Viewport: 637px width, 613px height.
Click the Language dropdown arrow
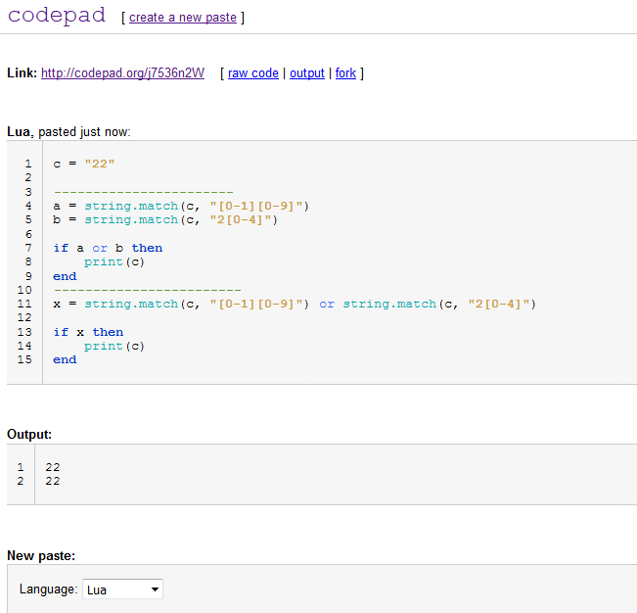pos(155,589)
